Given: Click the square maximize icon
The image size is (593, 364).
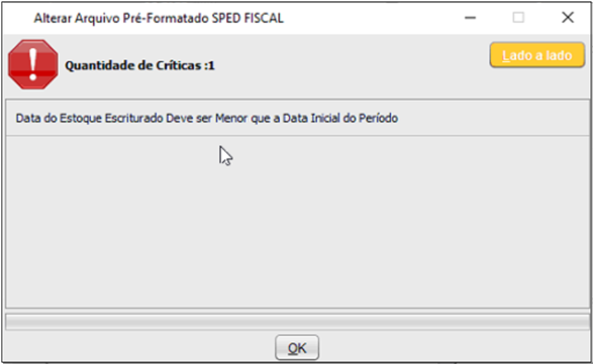Looking at the screenshot, I should click(x=518, y=17).
